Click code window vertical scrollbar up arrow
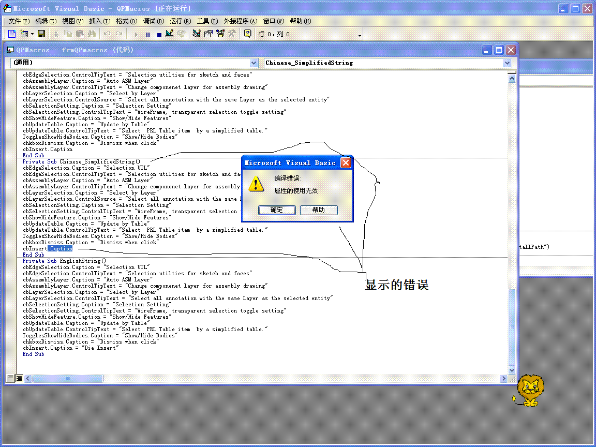The height and width of the screenshot is (447, 596). (512, 79)
